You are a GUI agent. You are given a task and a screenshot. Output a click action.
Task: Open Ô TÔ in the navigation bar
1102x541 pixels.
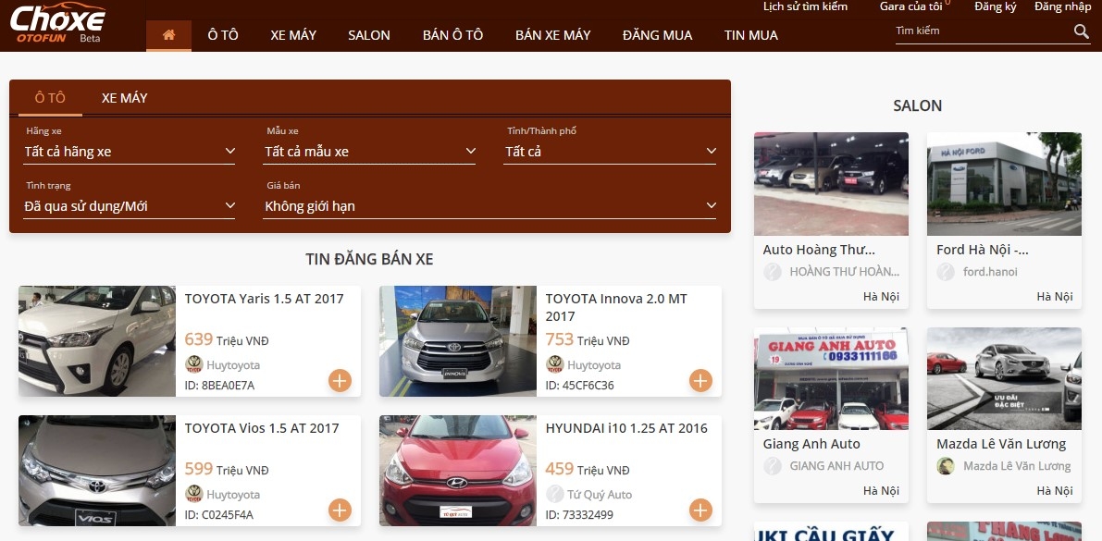tap(223, 35)
